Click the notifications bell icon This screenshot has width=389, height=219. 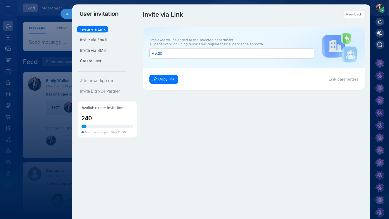click(380, 22)
